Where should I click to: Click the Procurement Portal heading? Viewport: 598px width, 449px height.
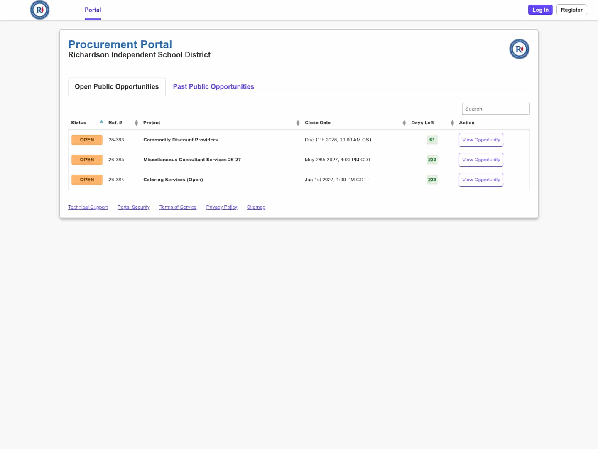(120, 44)
